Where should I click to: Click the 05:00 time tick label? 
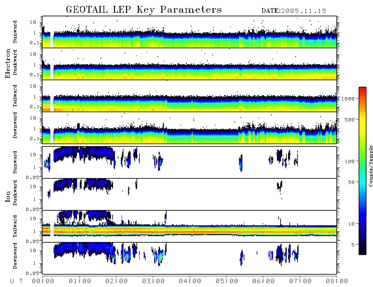[227, 281]
